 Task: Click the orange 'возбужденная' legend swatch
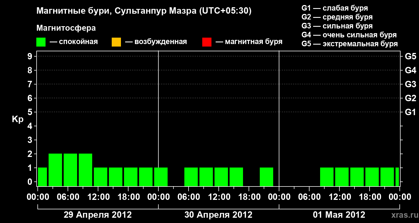point(116,42)
